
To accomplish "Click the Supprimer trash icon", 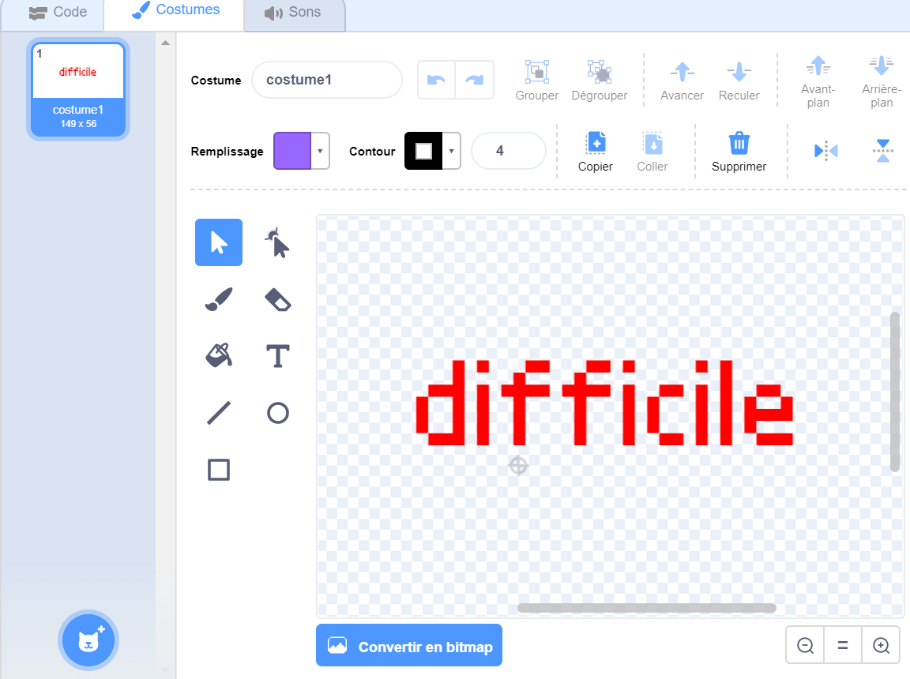I will pyautogui.click(x=739, y=144).
